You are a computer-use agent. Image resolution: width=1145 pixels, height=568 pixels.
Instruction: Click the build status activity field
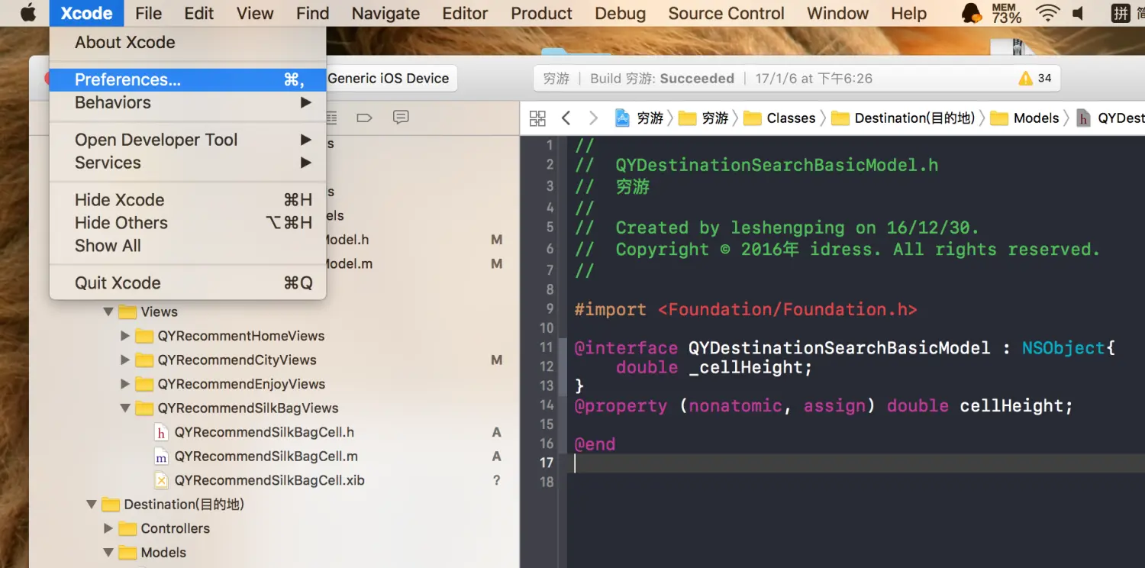click(797, 78)
